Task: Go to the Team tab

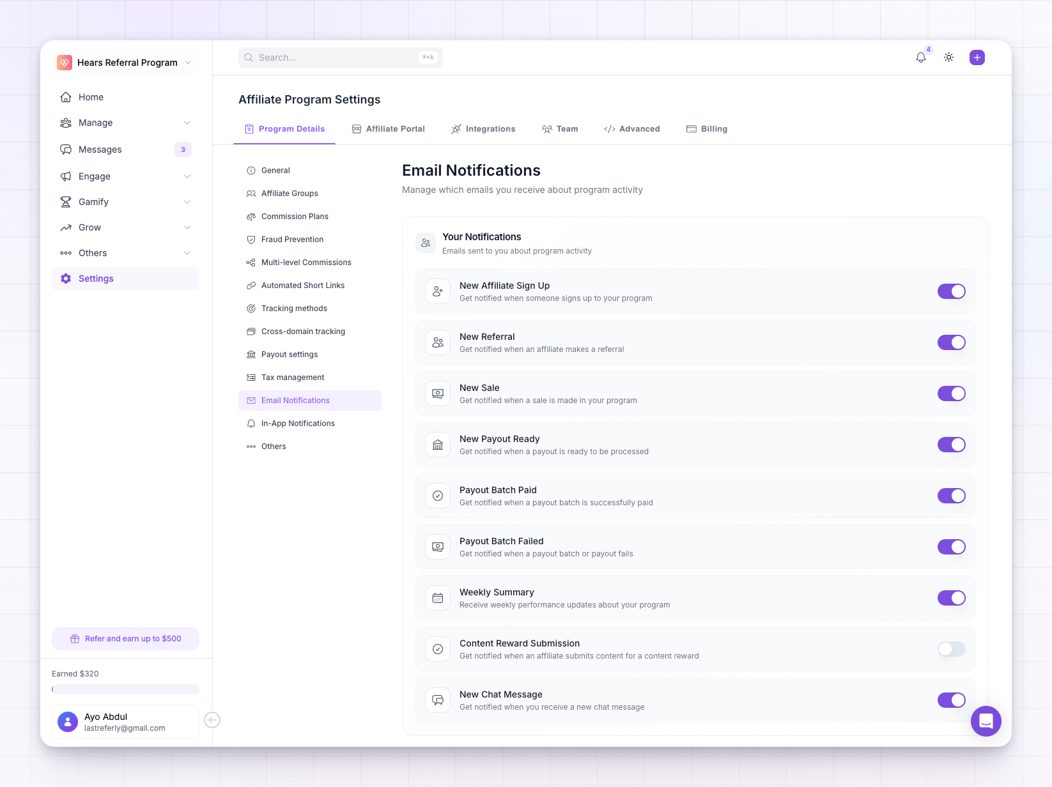Action: [x=560, y=129]
